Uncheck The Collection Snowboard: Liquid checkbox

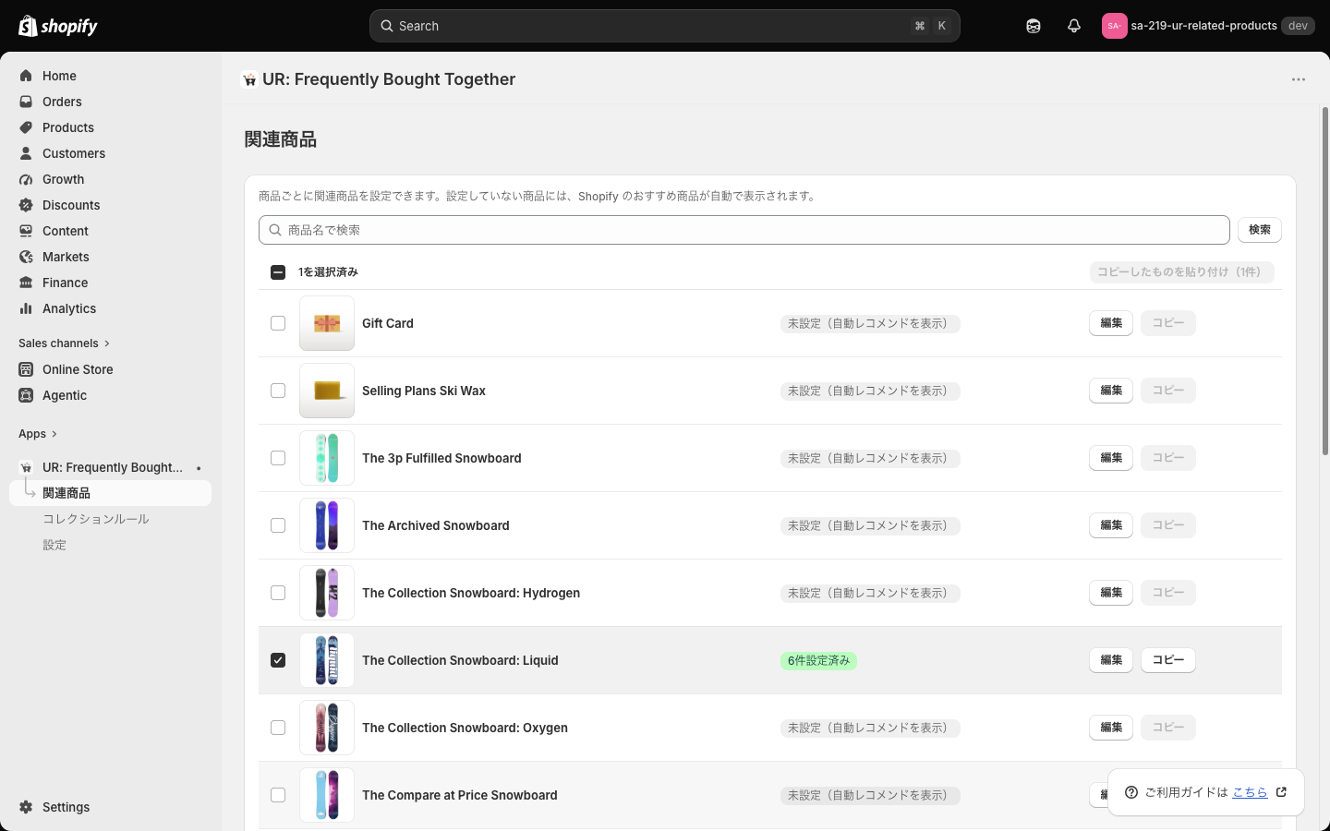pyautogui.click(x=278, y=660)
